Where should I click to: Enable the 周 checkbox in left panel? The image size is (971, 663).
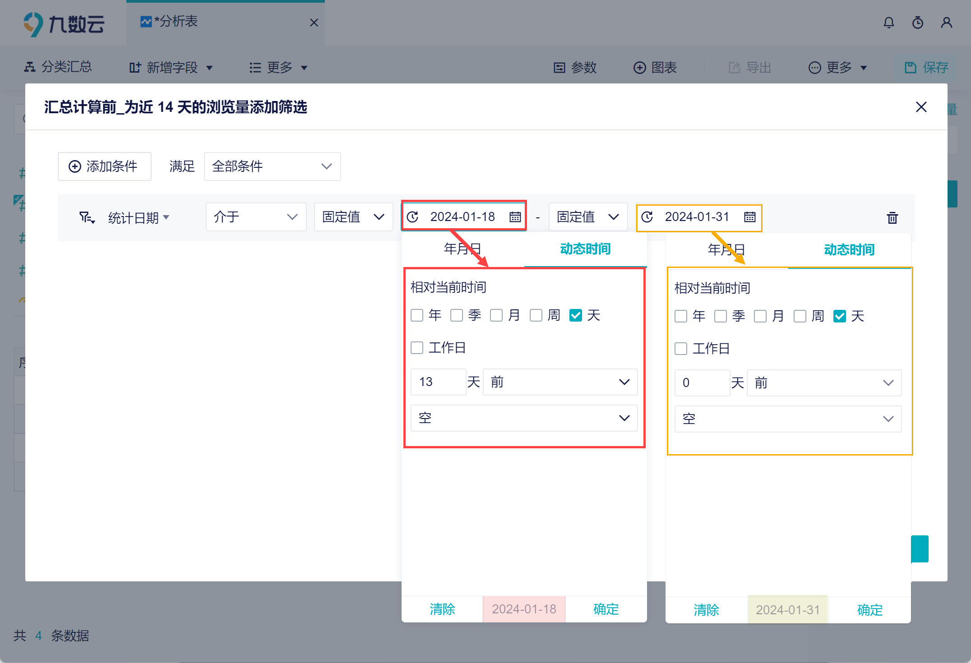[536, 315]
